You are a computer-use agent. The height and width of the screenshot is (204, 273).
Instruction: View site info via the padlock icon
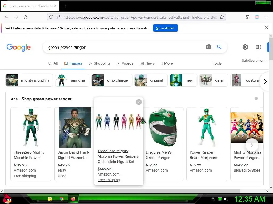59,17
